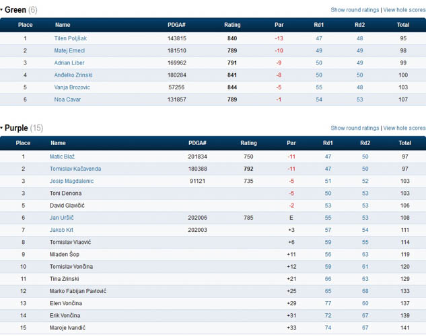Open Matej Ernecl's player profile
The width and height of the screenshot is (426, 336).
(x=69, y=50)
